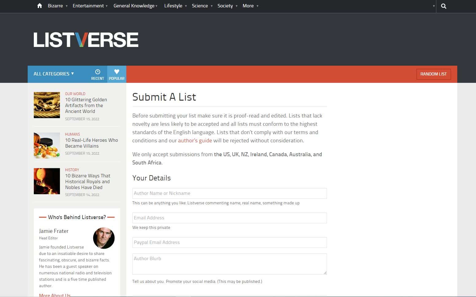Open the All Categories dropdown
This screenshot has width=476, height=297.
[x=54, y=74]
